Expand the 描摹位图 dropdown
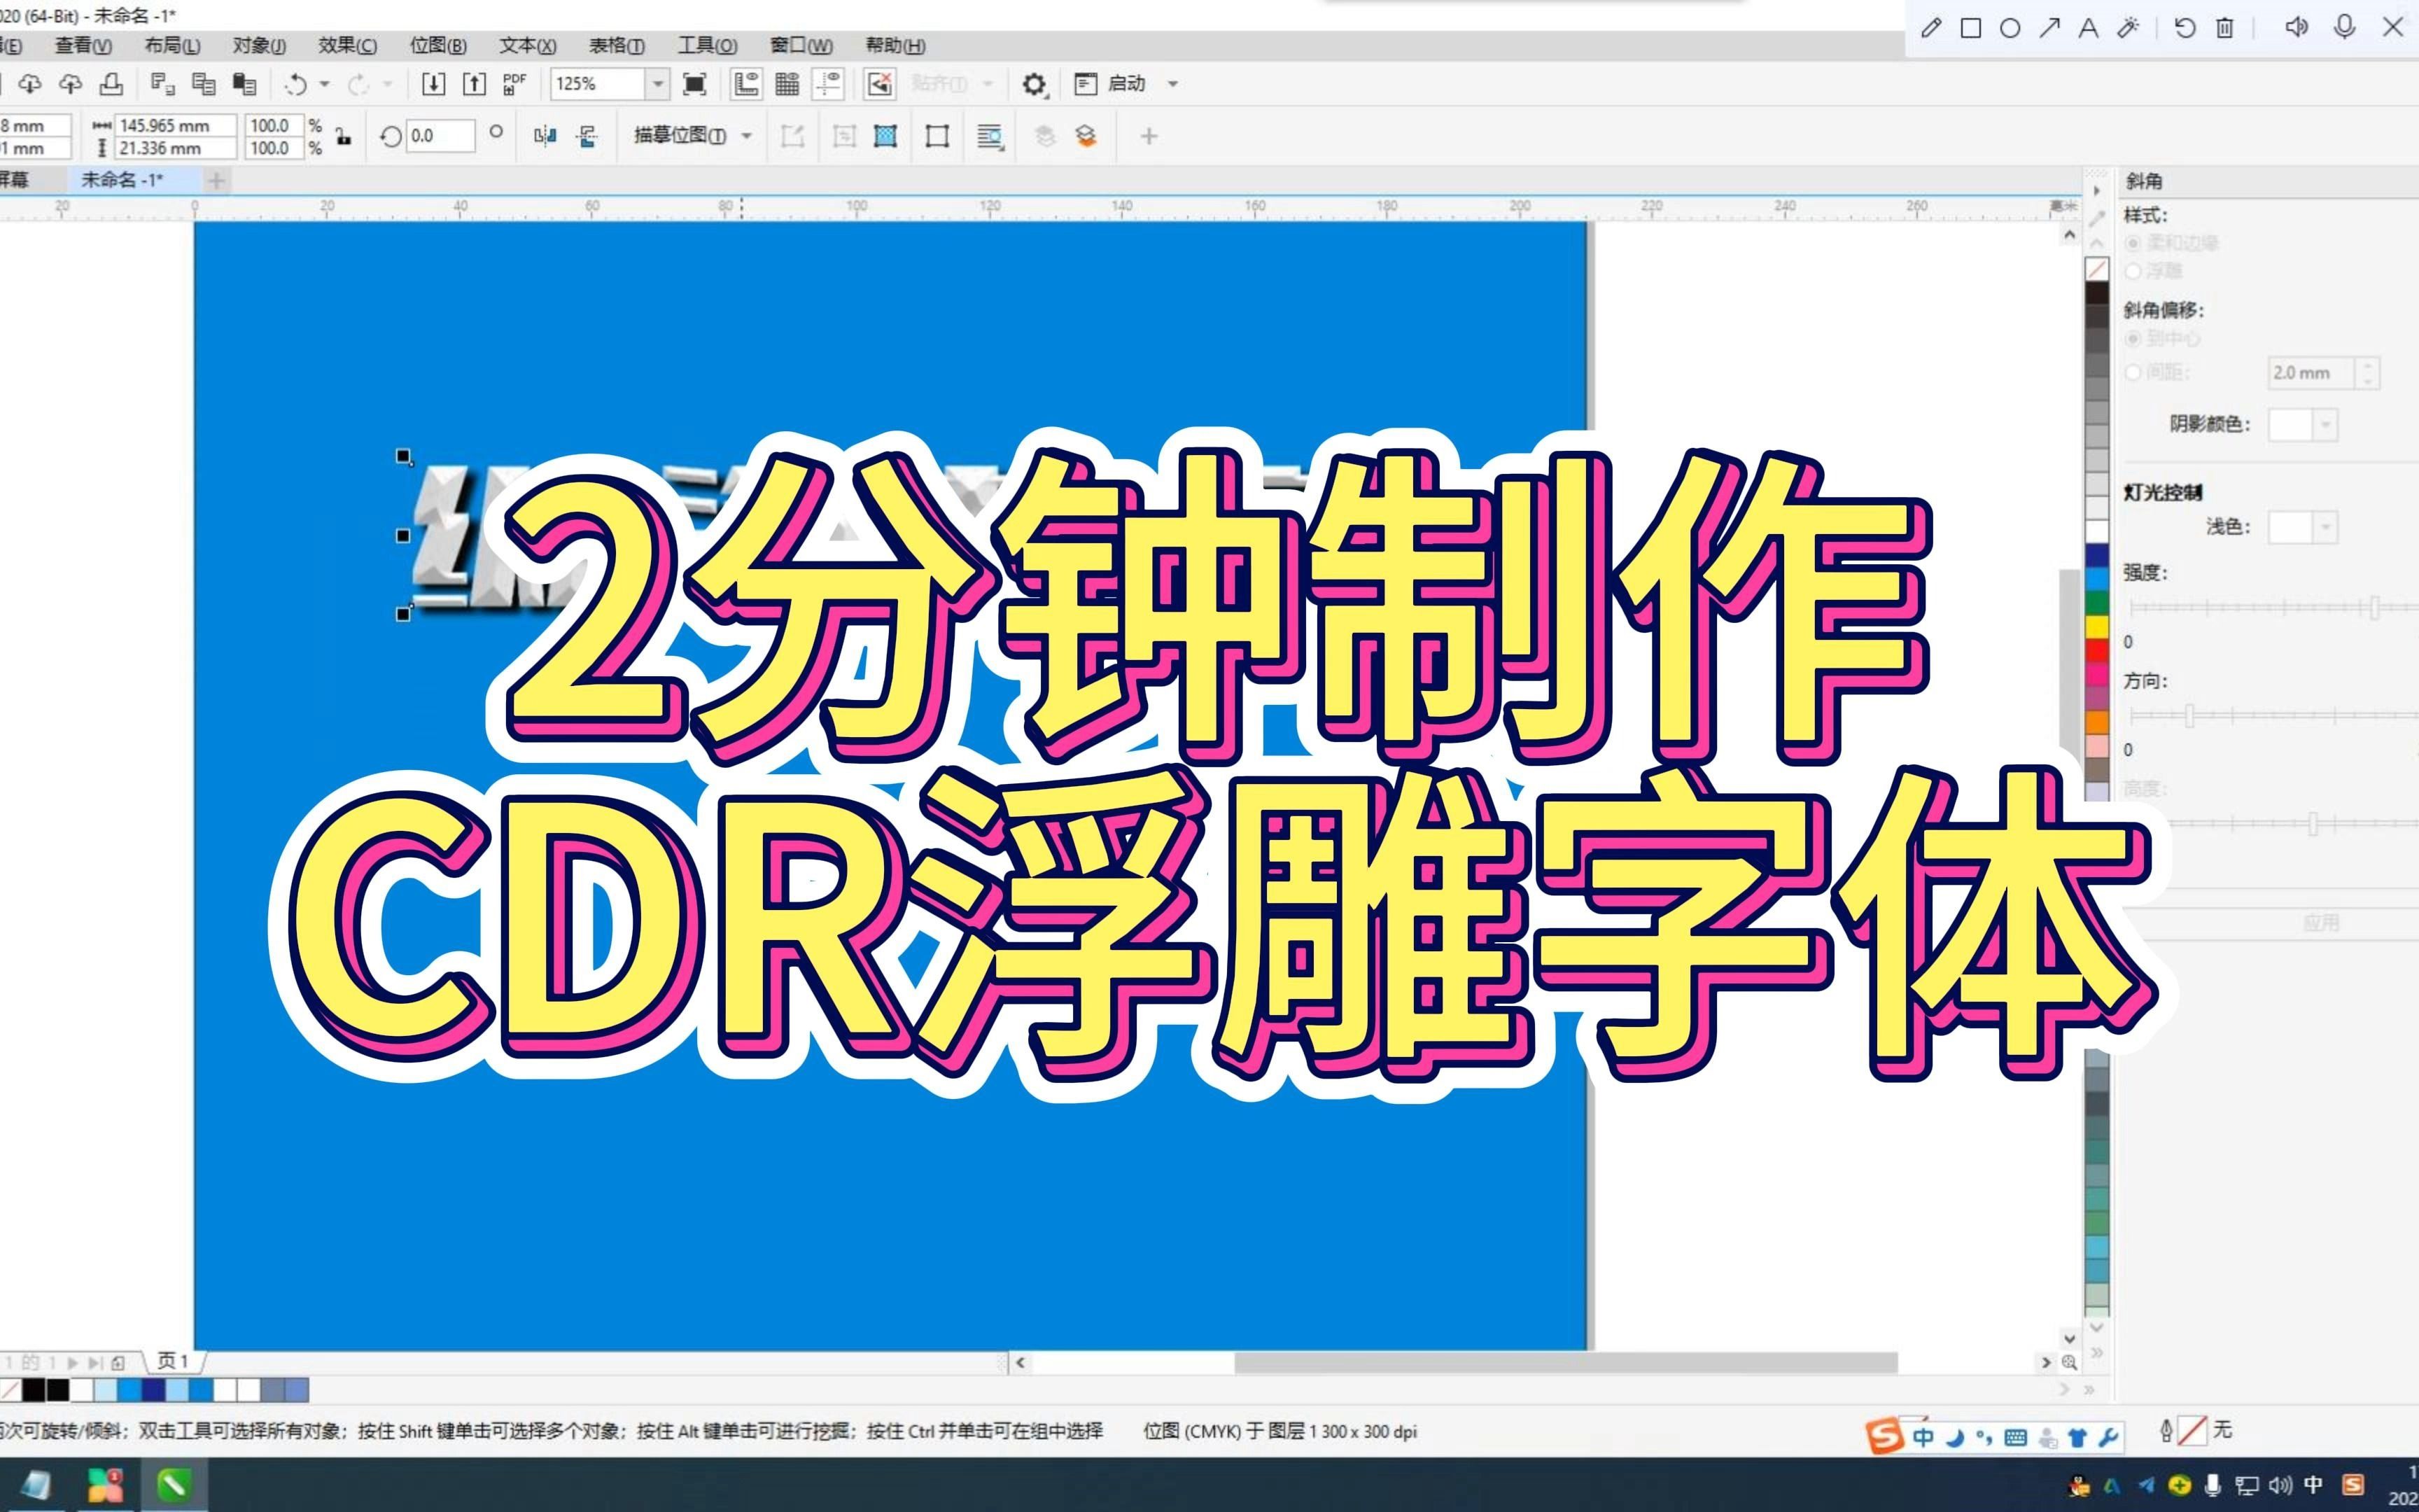The width and height of the screenshot is (2419, 1512). (747, 136)
